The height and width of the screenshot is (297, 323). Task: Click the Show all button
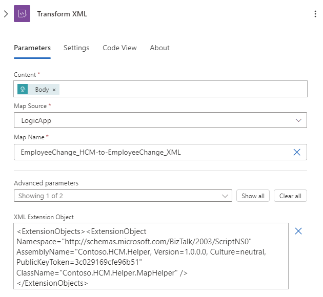253,196
